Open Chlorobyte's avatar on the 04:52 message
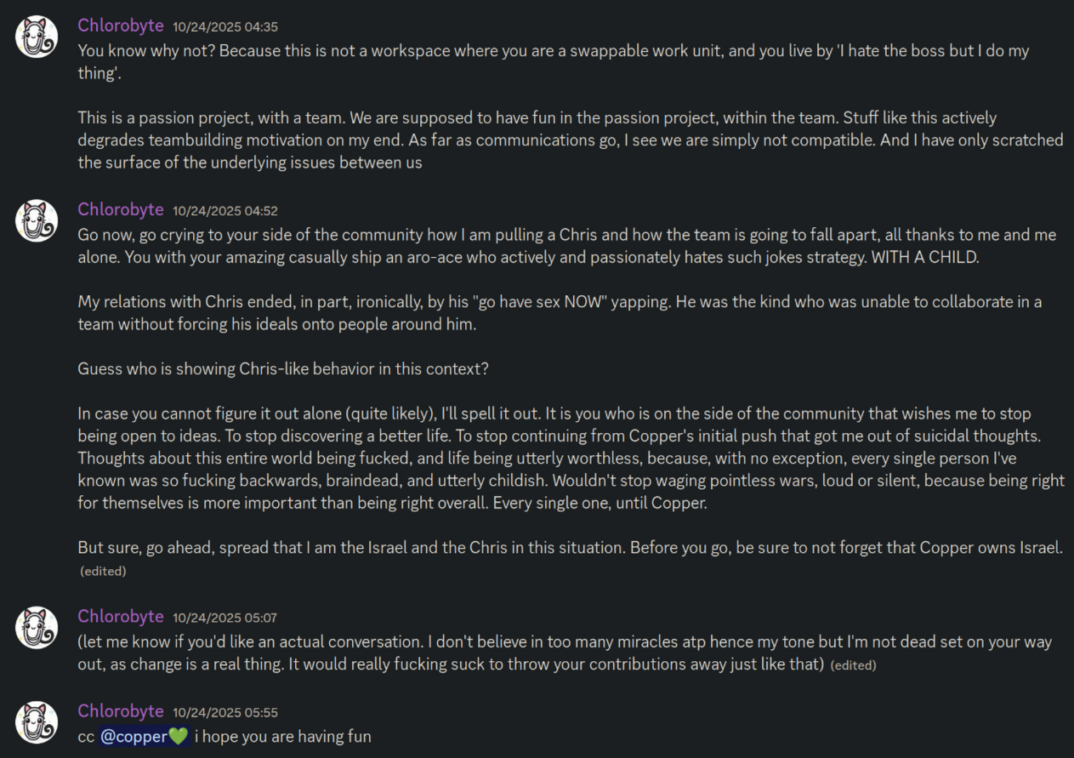This screenshot has height=758, width=1074. click(37, 220)
